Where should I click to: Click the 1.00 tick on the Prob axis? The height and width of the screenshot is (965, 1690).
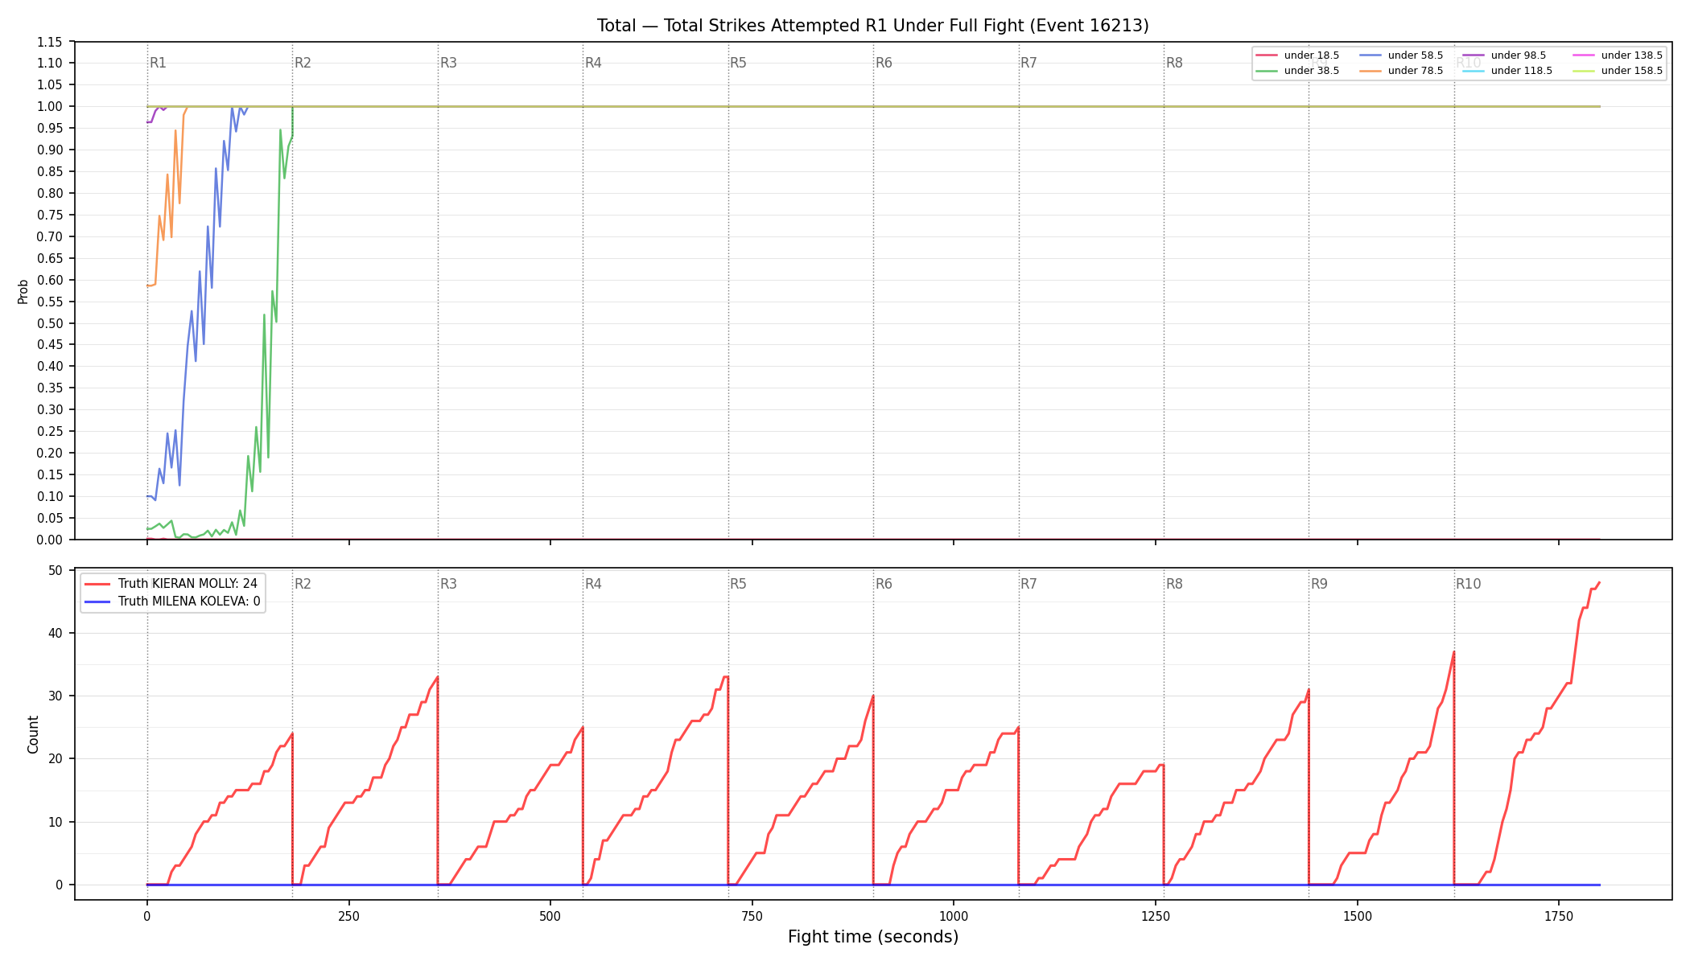click(x=50, y=106)
